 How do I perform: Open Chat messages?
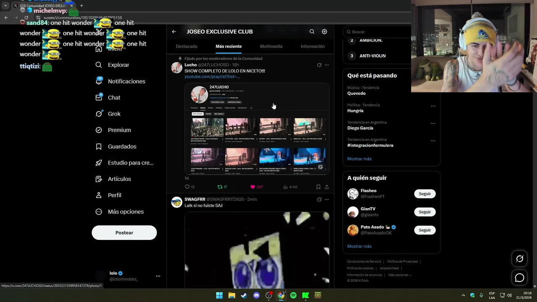(x=108, y=98)
